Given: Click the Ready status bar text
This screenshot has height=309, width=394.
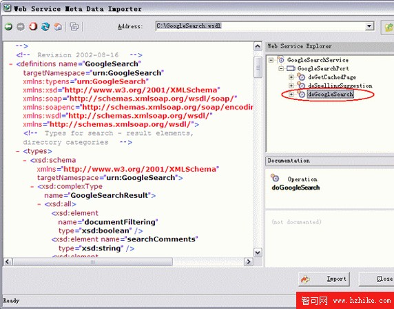Looking at the screenshot, I should click(11, 301).
